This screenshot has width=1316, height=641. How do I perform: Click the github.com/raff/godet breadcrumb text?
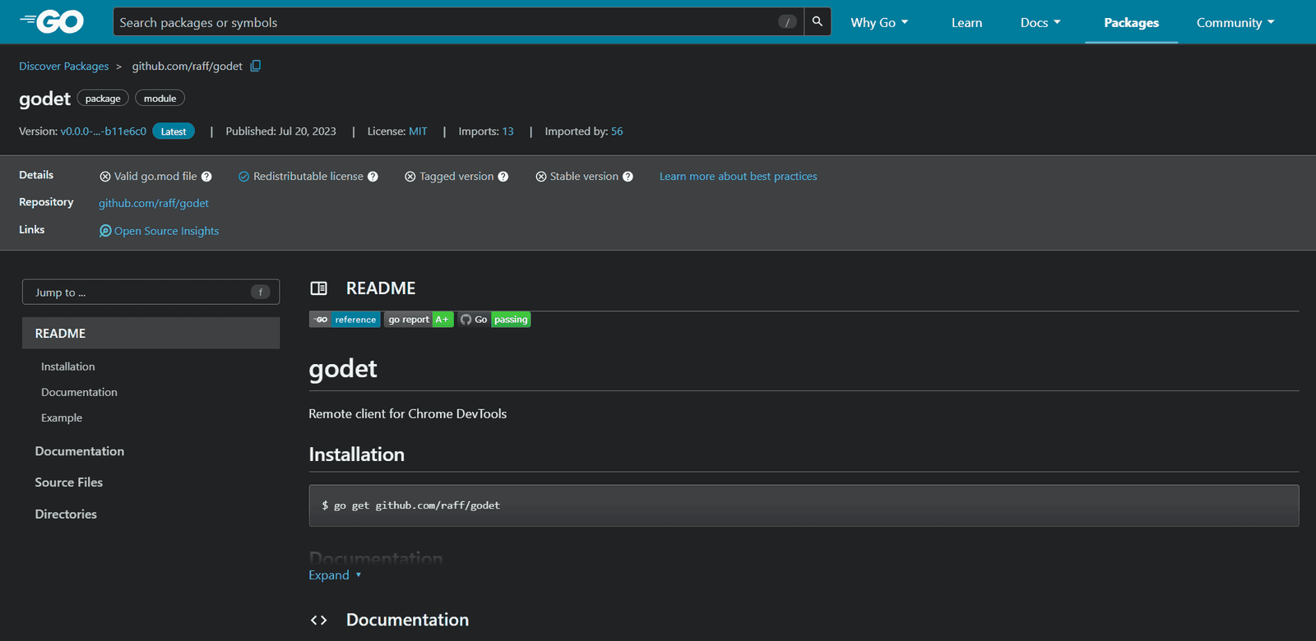tap(188, 66)
